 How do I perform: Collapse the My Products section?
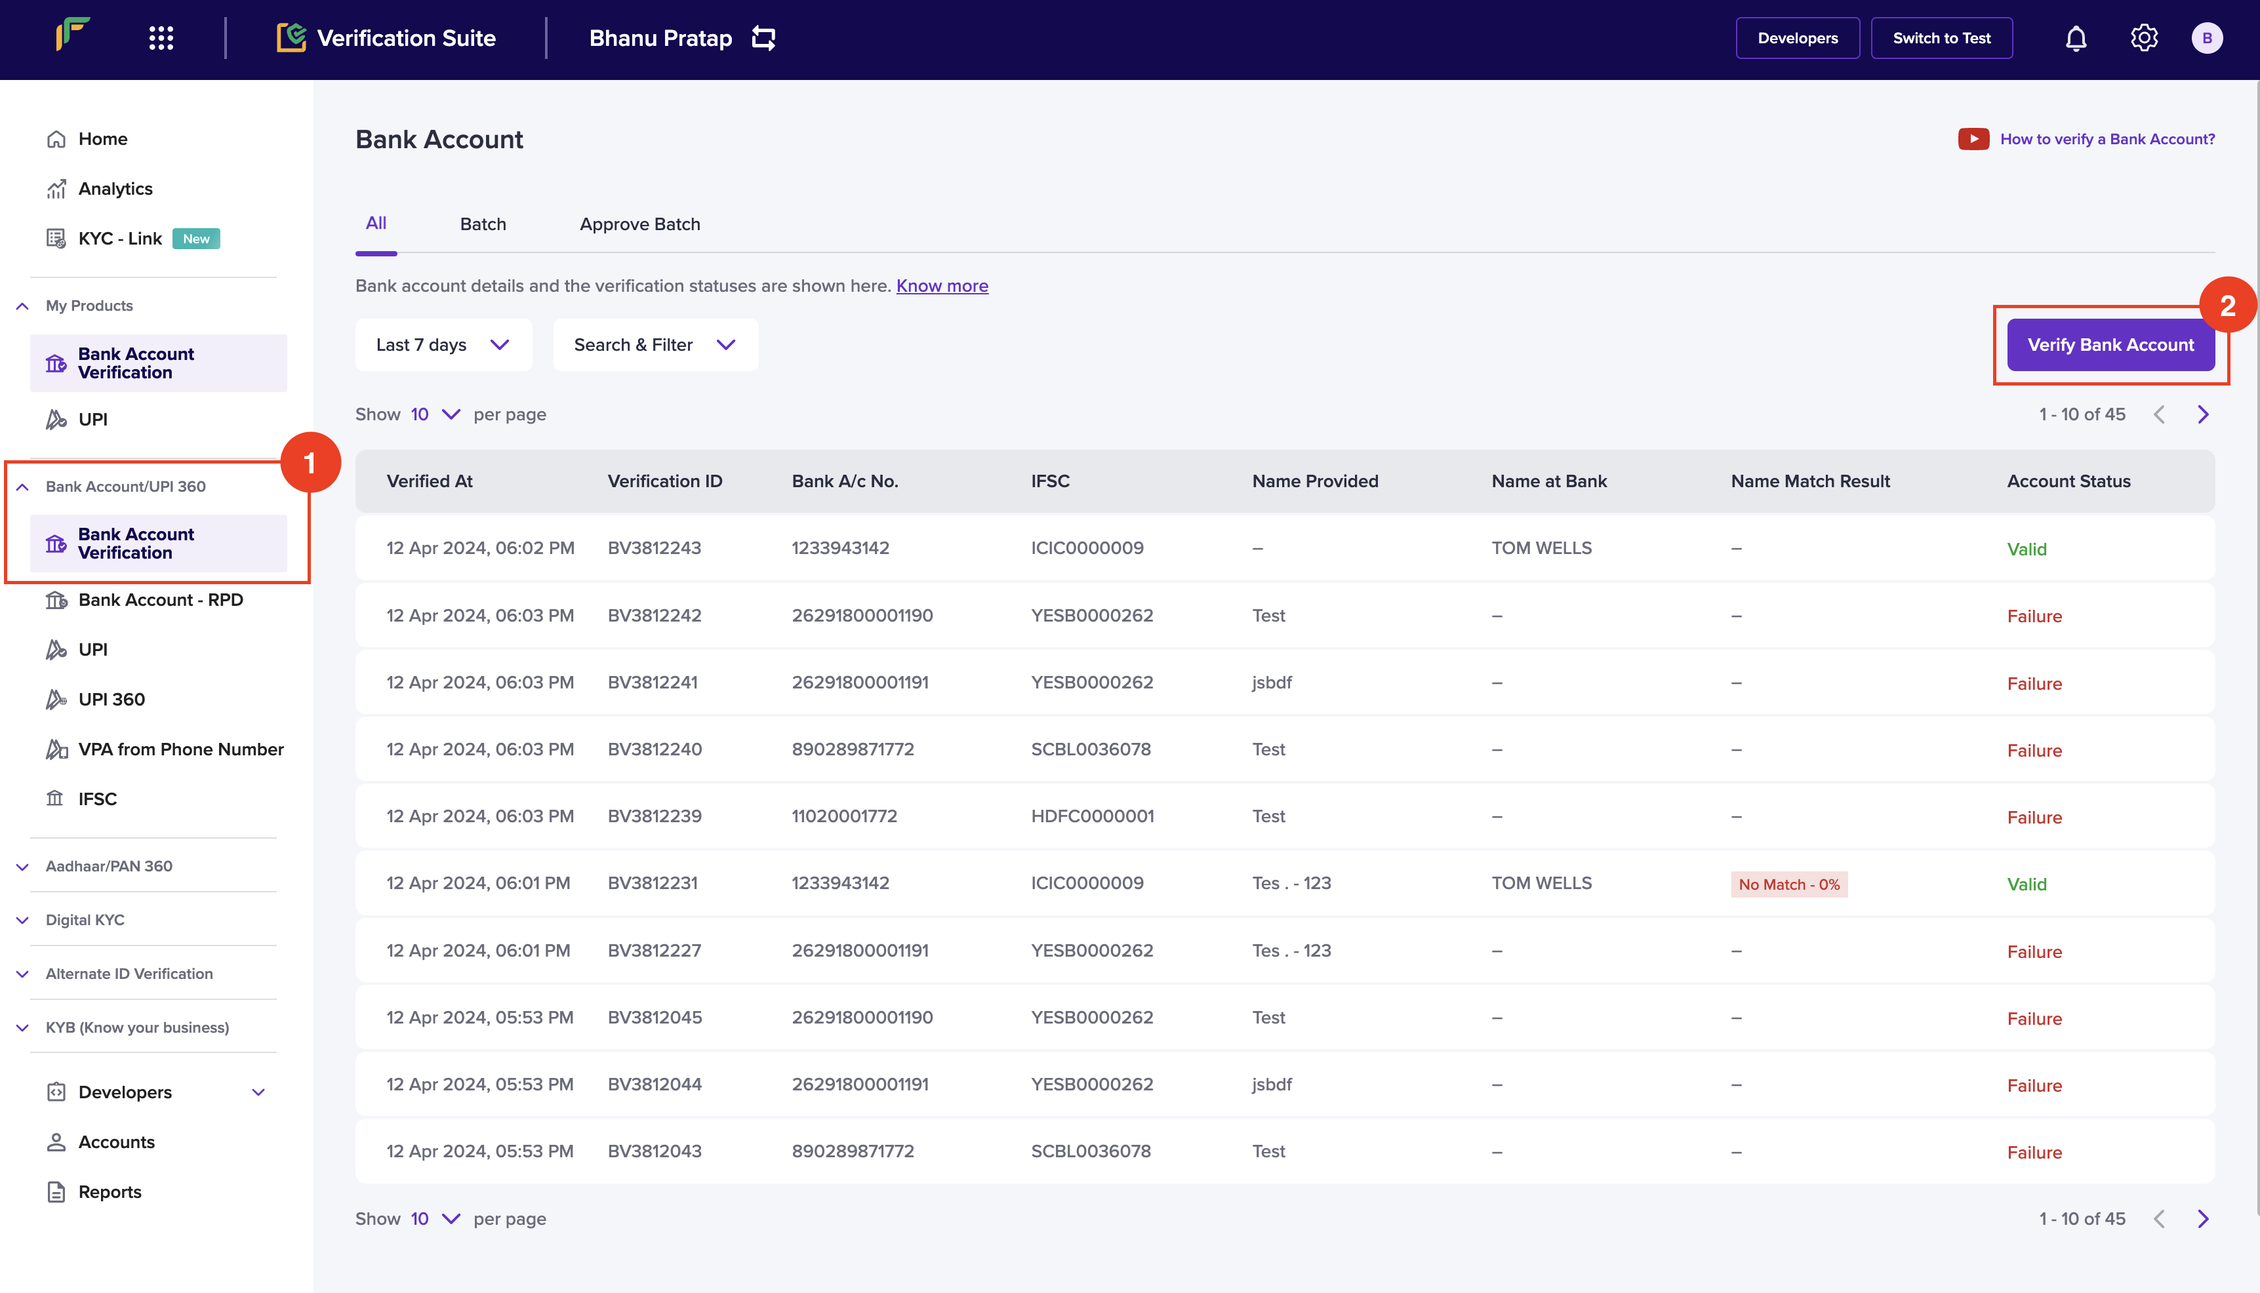tap(22, 306)
